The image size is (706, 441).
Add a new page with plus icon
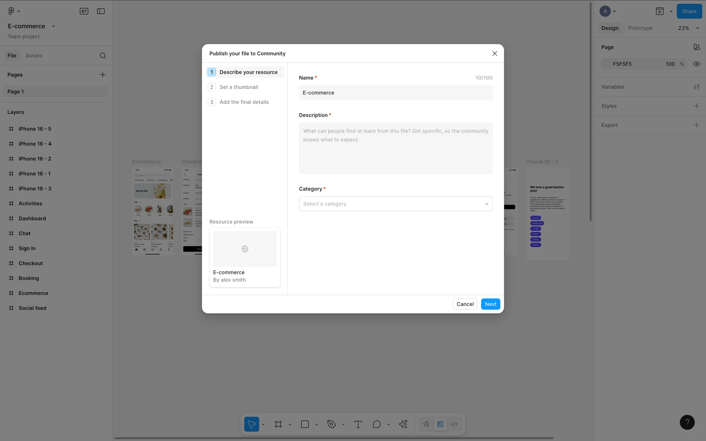[103, 75]
